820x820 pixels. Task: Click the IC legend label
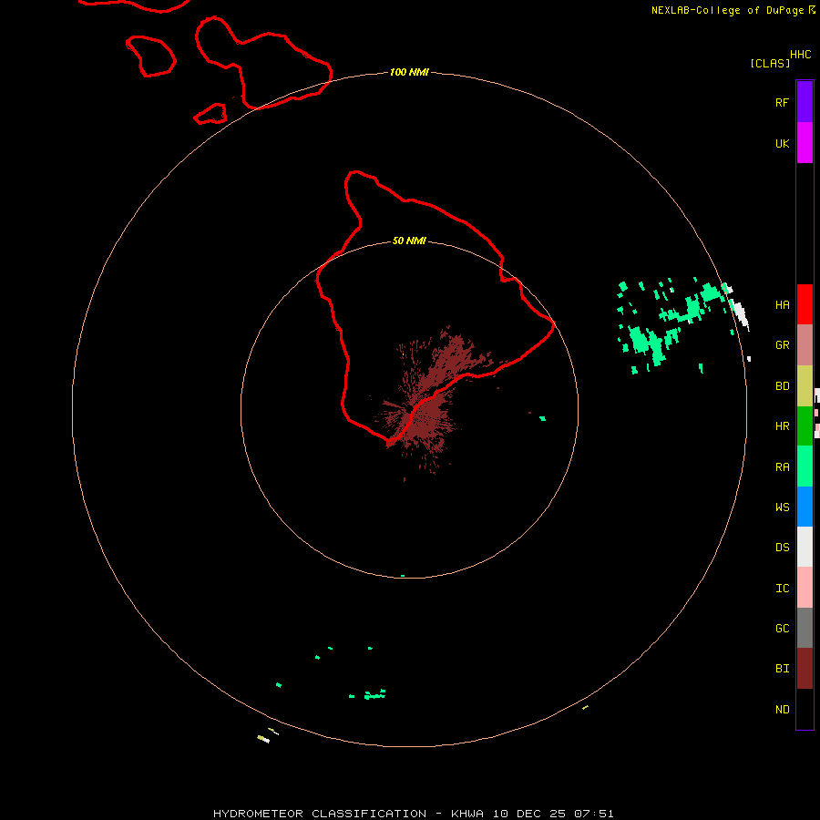tap(782, 589)
